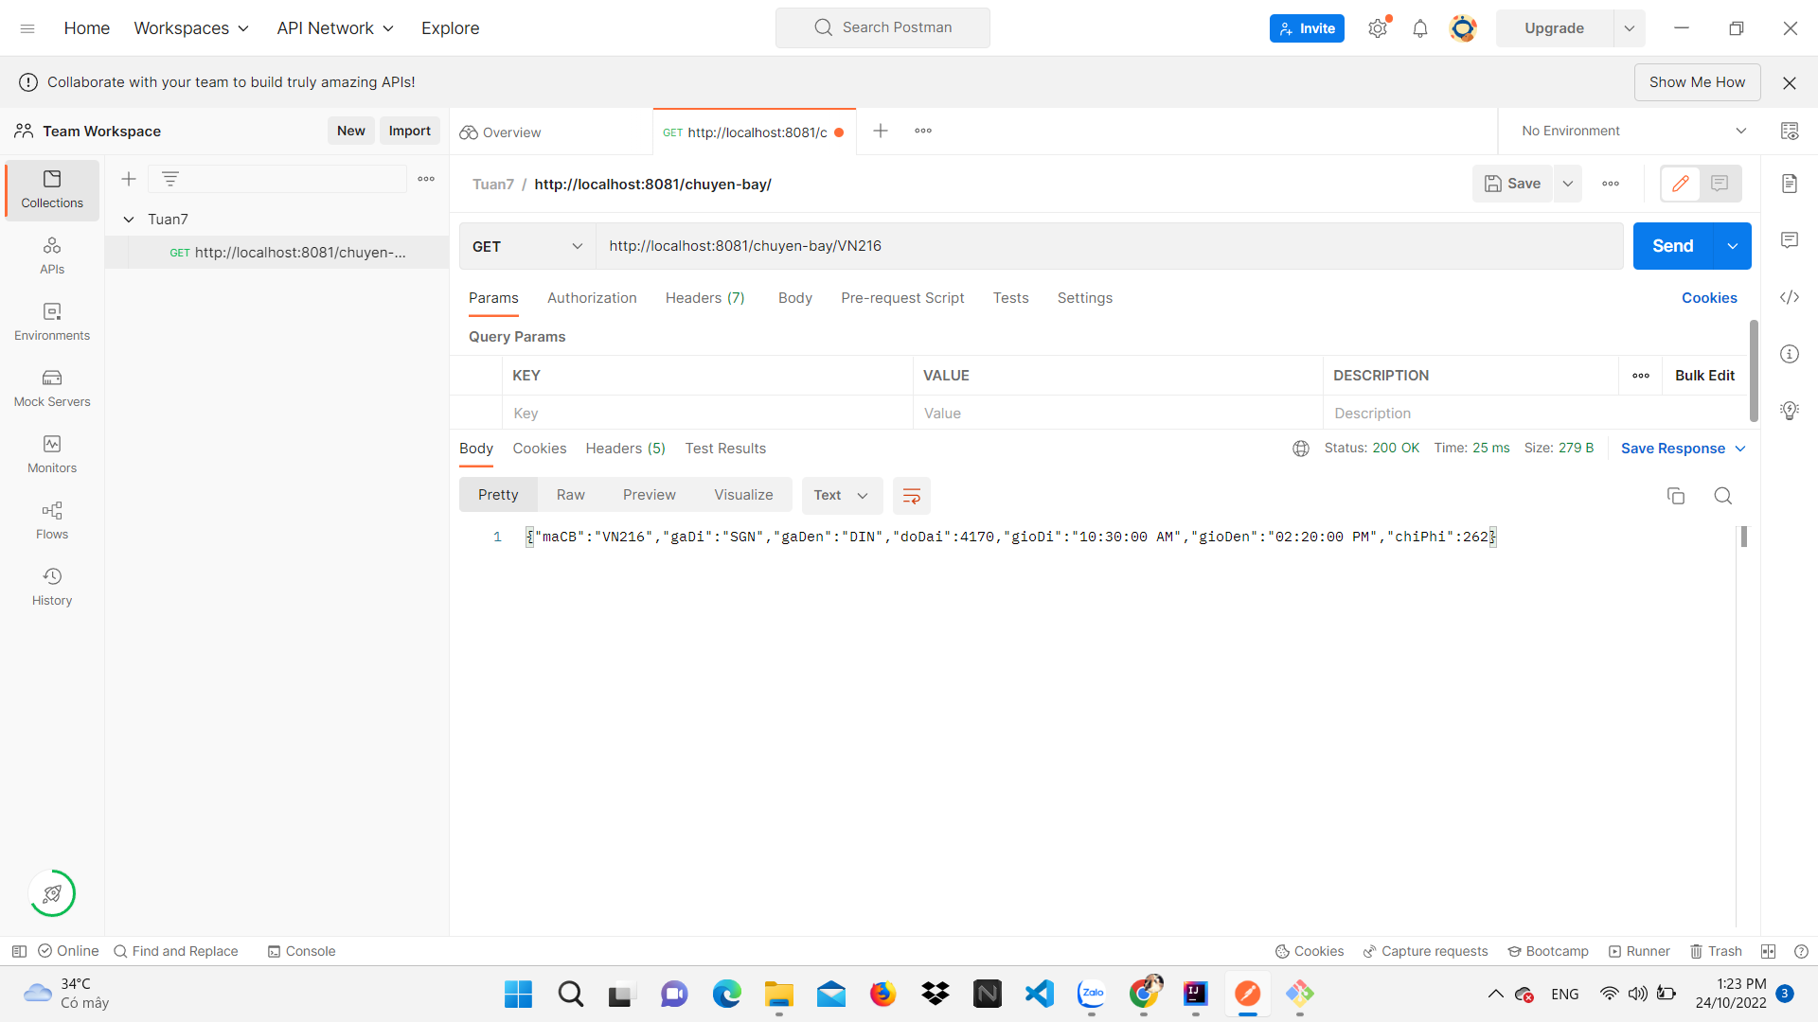Image resolution: width=1818 pixels, height=1022 pixels.
Task: Click the Import button
Action: [409, 131]
